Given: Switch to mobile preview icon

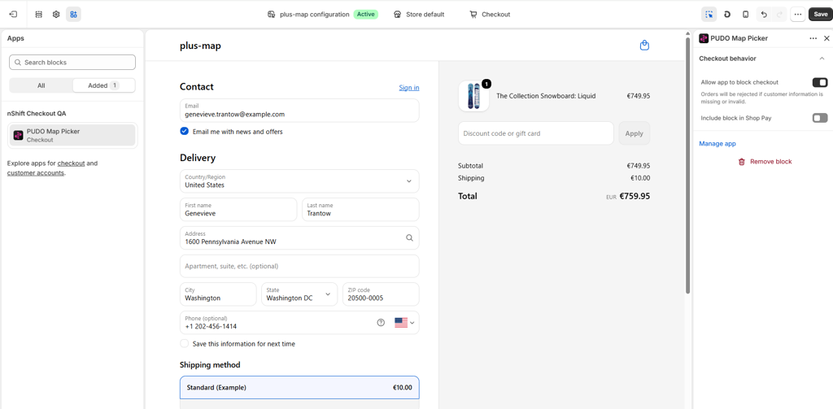Looking at the screenshot, I should tap(745, 15).
